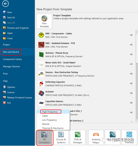138x146 pixels.
Task: Click the Exit icon
Action: (x=4, y=103)
